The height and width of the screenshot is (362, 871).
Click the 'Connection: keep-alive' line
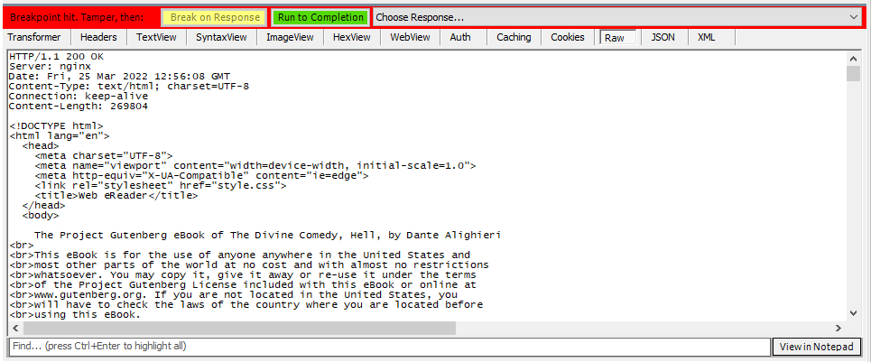(x=79, y=96)
